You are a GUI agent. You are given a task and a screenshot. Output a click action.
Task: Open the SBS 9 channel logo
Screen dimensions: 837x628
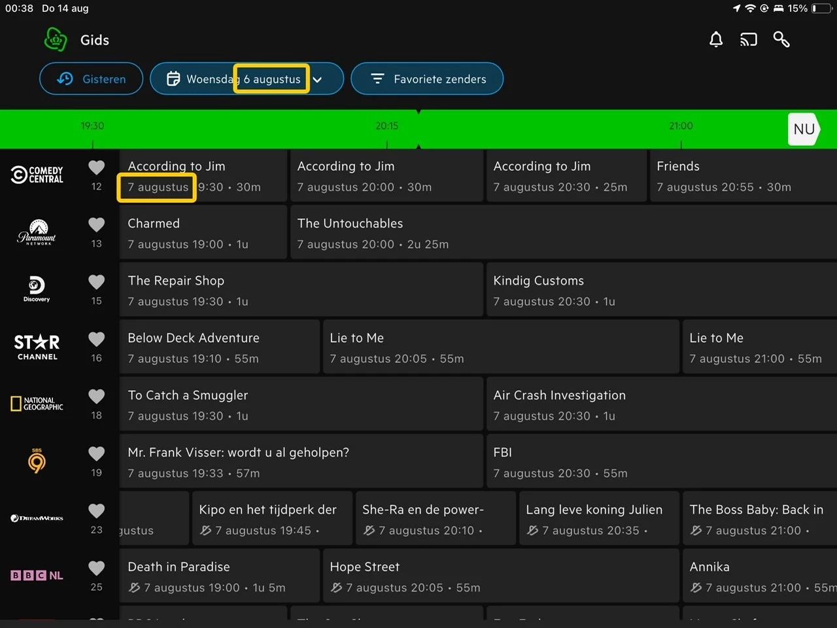coord(37,461)
